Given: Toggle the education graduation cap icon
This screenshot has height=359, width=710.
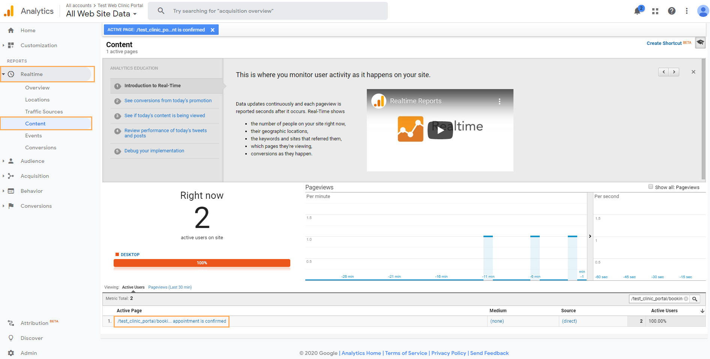Looking at the screenshot, I should (700, 43).
